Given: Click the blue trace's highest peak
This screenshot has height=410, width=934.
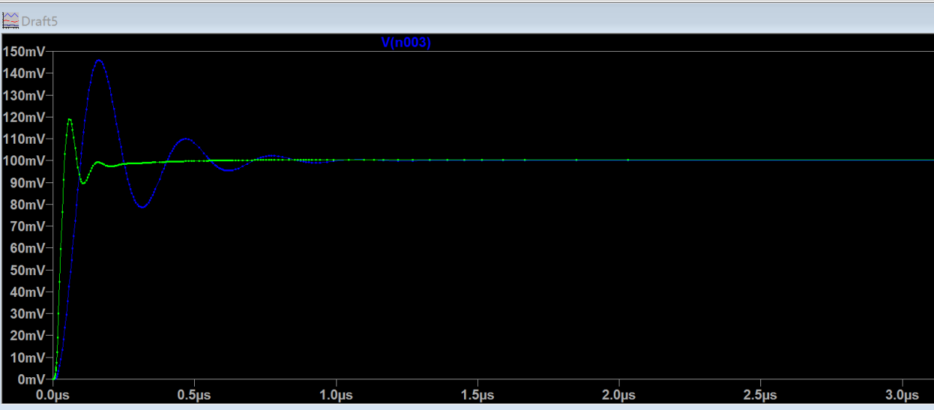Looking at the screenshot, I should (x=99, y=60).
